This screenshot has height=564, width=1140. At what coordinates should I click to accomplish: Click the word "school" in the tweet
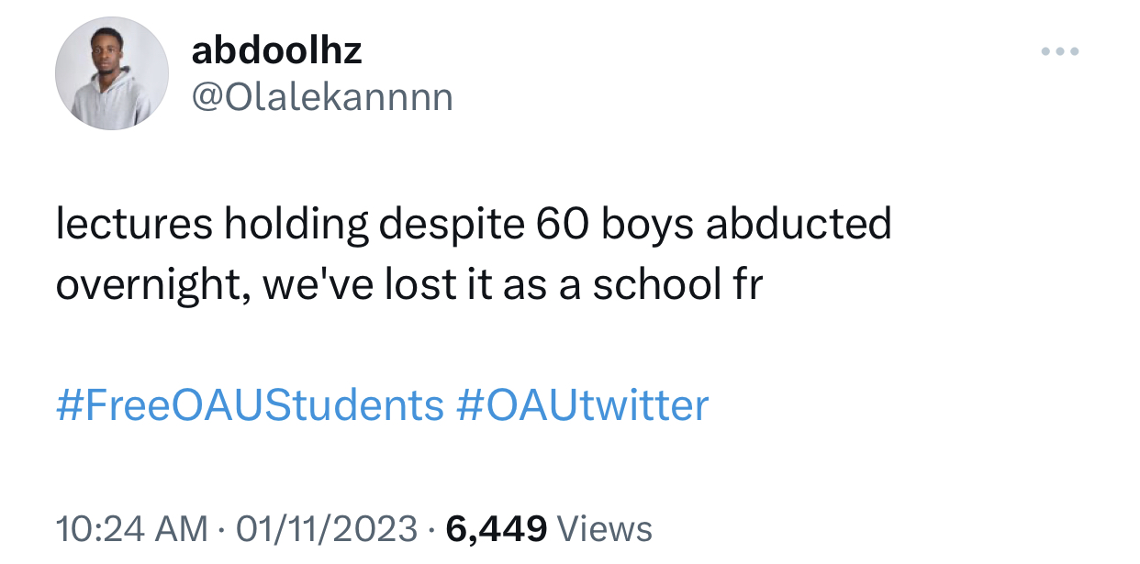[656, 285]
